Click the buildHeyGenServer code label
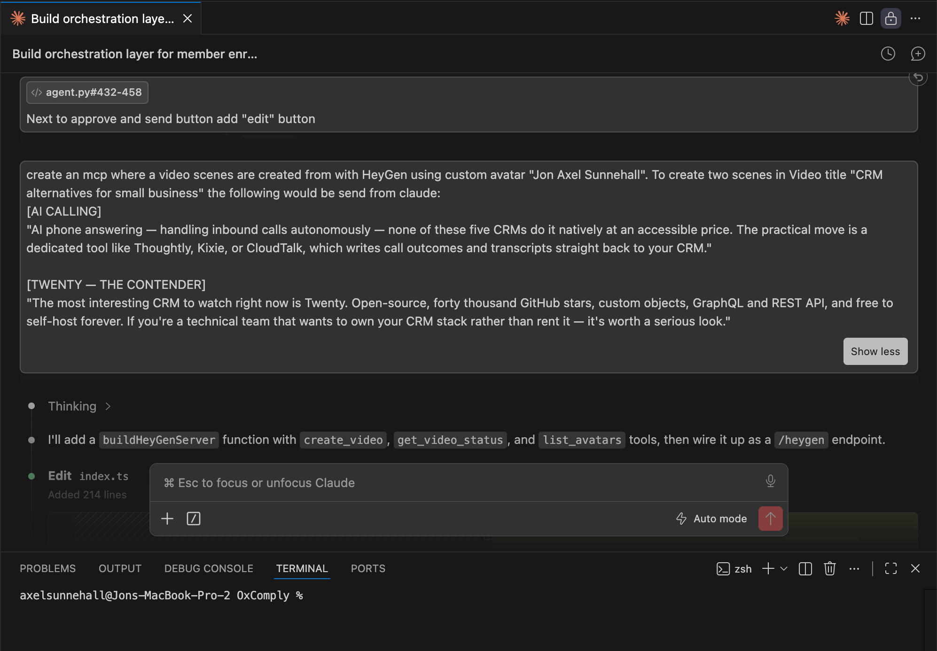Image resolution: width=937 pixels, height=651 pixels. (159, 440)
